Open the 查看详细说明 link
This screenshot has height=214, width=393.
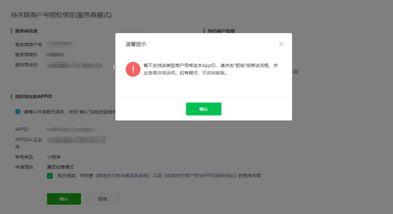[161, 73]
